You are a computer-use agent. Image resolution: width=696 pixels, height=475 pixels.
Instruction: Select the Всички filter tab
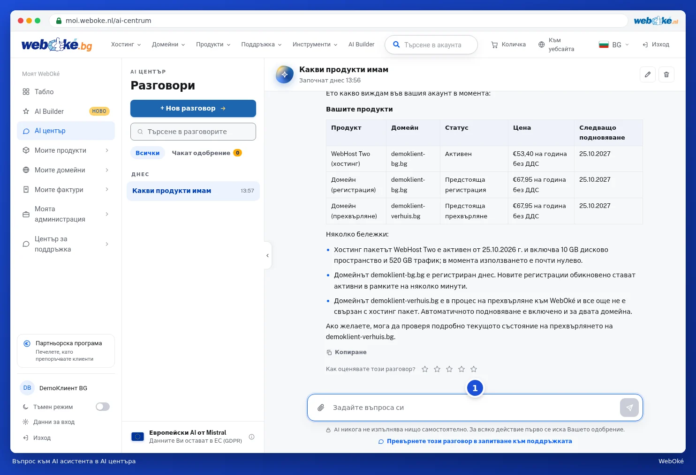(x=148, y=153)
